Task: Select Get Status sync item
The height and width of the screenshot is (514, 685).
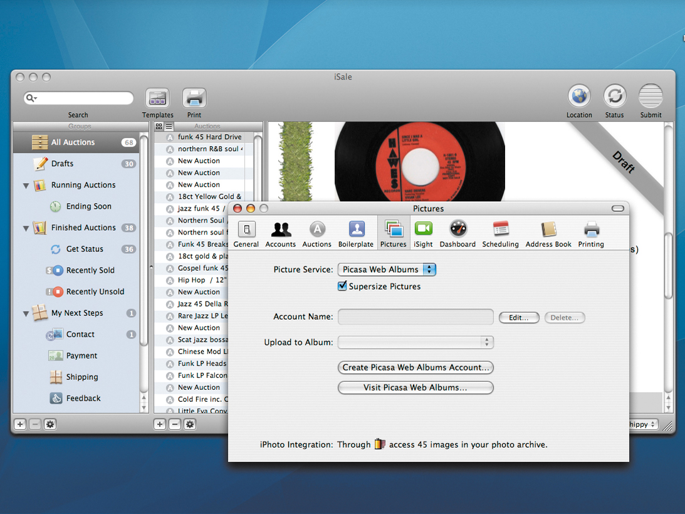Action: coord(77,249)
